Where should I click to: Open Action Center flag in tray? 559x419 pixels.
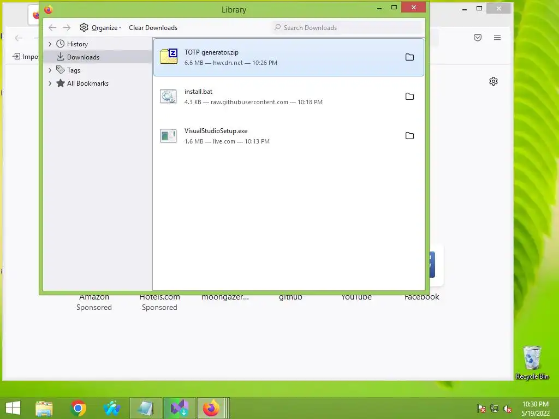481,409
